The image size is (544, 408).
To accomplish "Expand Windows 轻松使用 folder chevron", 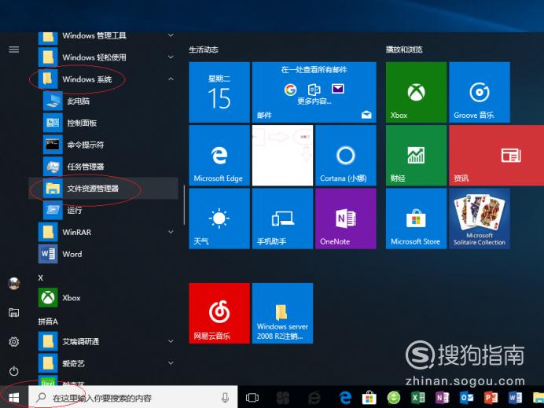I will pyautogui.click(x=171, y=57).
